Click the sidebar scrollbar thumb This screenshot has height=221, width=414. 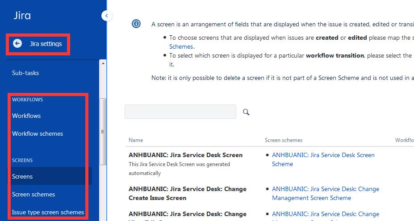click(x=103, y=132)
